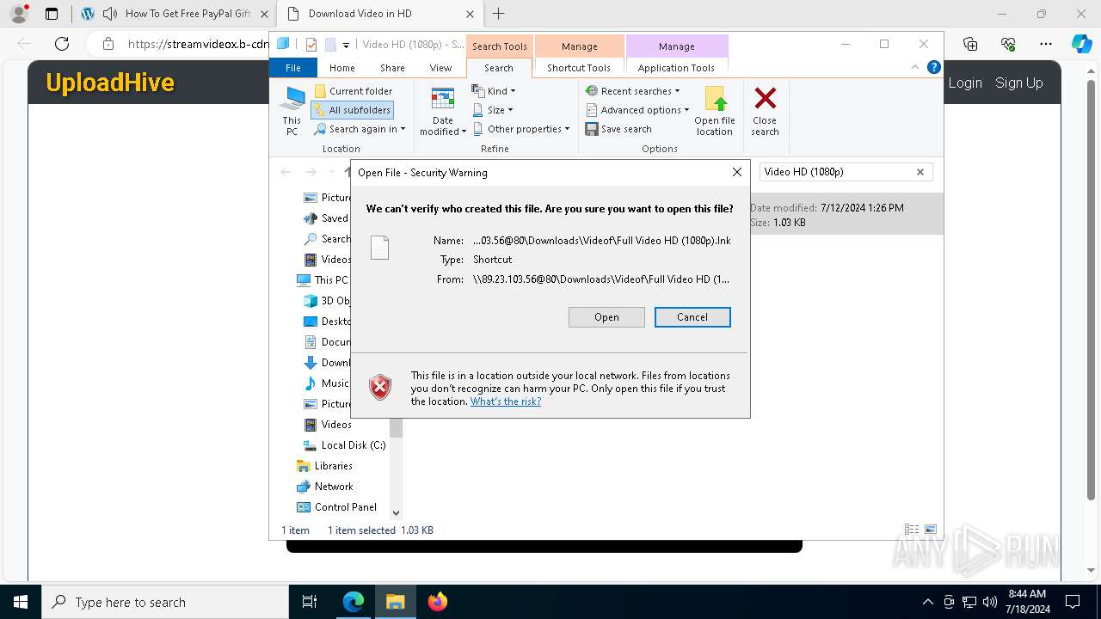The width and height of the screenshot is (1101, 619).
Task: Open the Edge tab actions menu icon
Action: (52, 14)
